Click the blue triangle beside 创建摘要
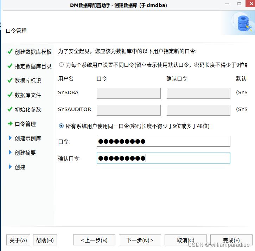255x251 pixels. [10, 153]
